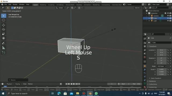This screenshot has height=96, width=172.
Task: Open Microsoft Edge from the taskbar
Action: click(x=59, y=94)
